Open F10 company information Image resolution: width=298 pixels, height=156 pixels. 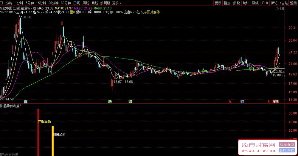click(265, 3)
